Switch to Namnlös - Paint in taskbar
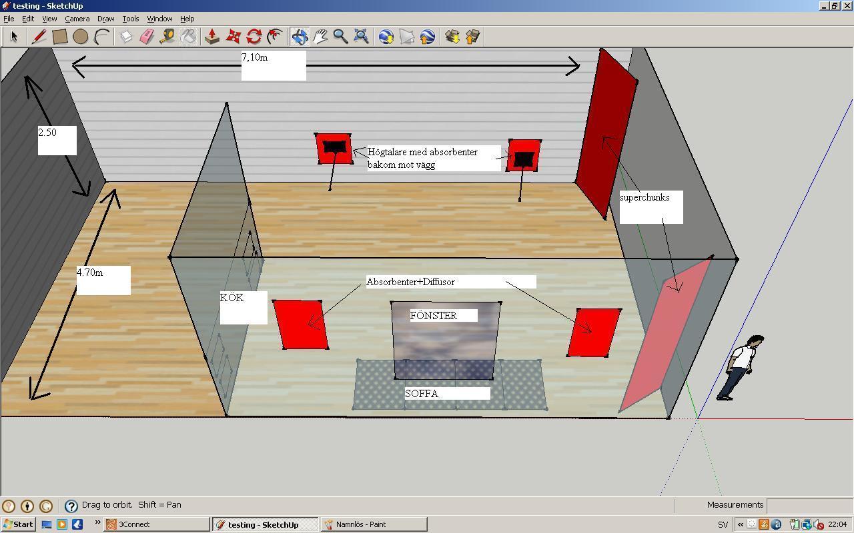Viewport: 854px width, 533px height. (374, 524)
